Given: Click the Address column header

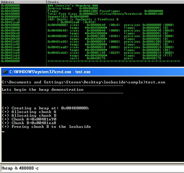Looking at the screenshot, I should 23,2.
